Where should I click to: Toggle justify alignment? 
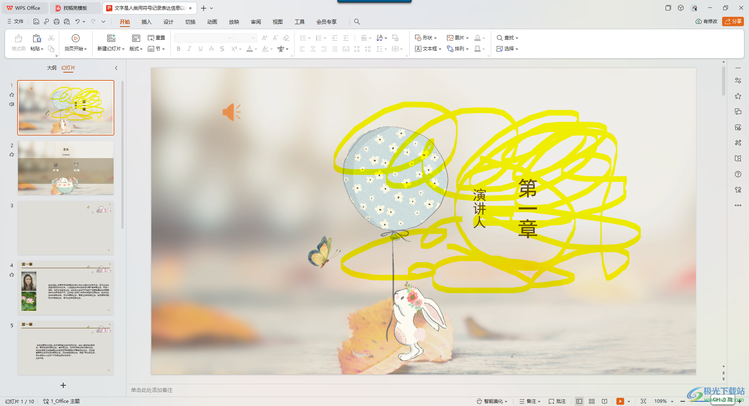click(335, 49)
